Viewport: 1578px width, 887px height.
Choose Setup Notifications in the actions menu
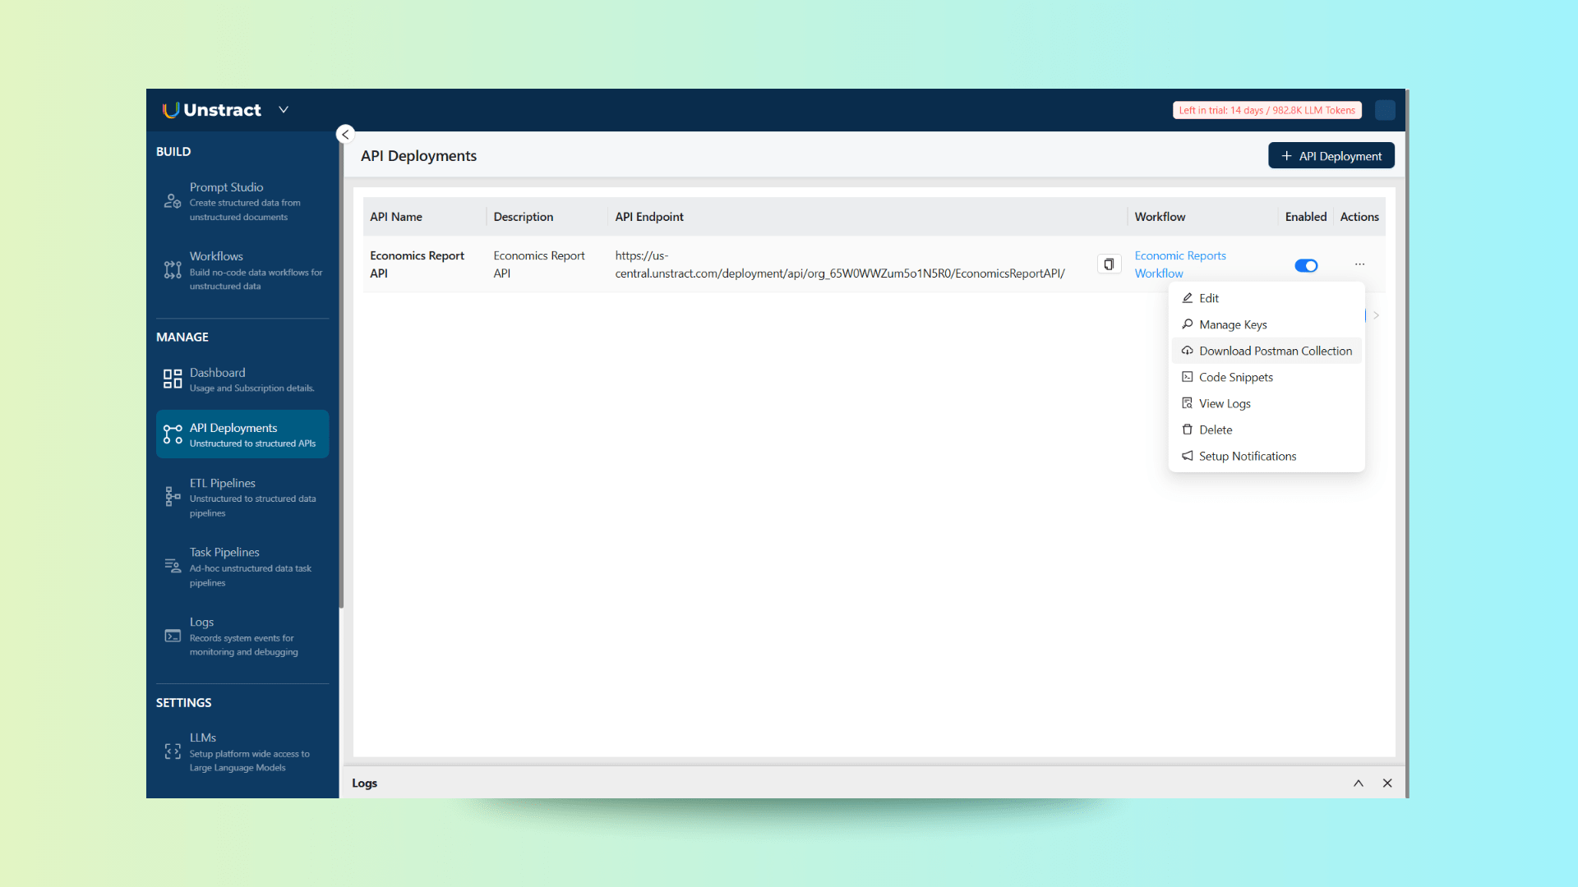(x=1246, y=456)
